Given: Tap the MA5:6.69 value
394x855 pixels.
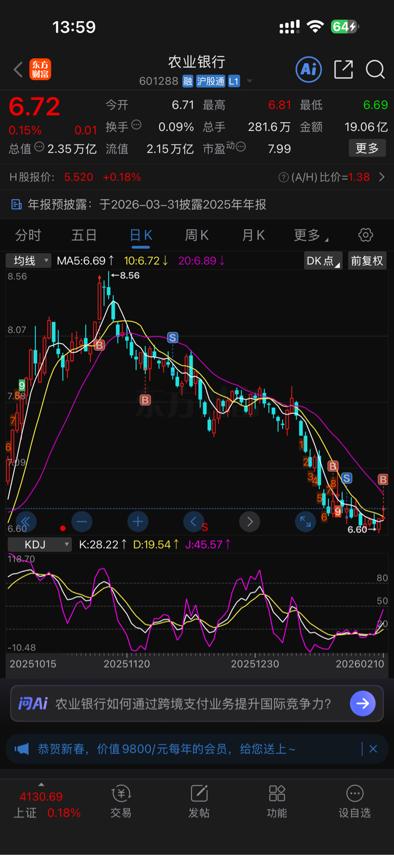Looking at the screenshot, I should click(86, 261).
